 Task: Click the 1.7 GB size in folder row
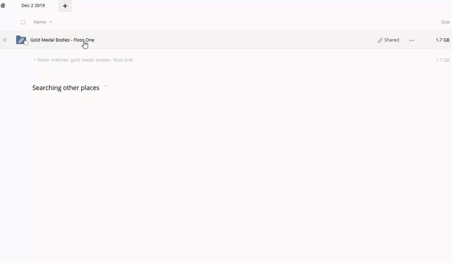(x=442, y=40)
